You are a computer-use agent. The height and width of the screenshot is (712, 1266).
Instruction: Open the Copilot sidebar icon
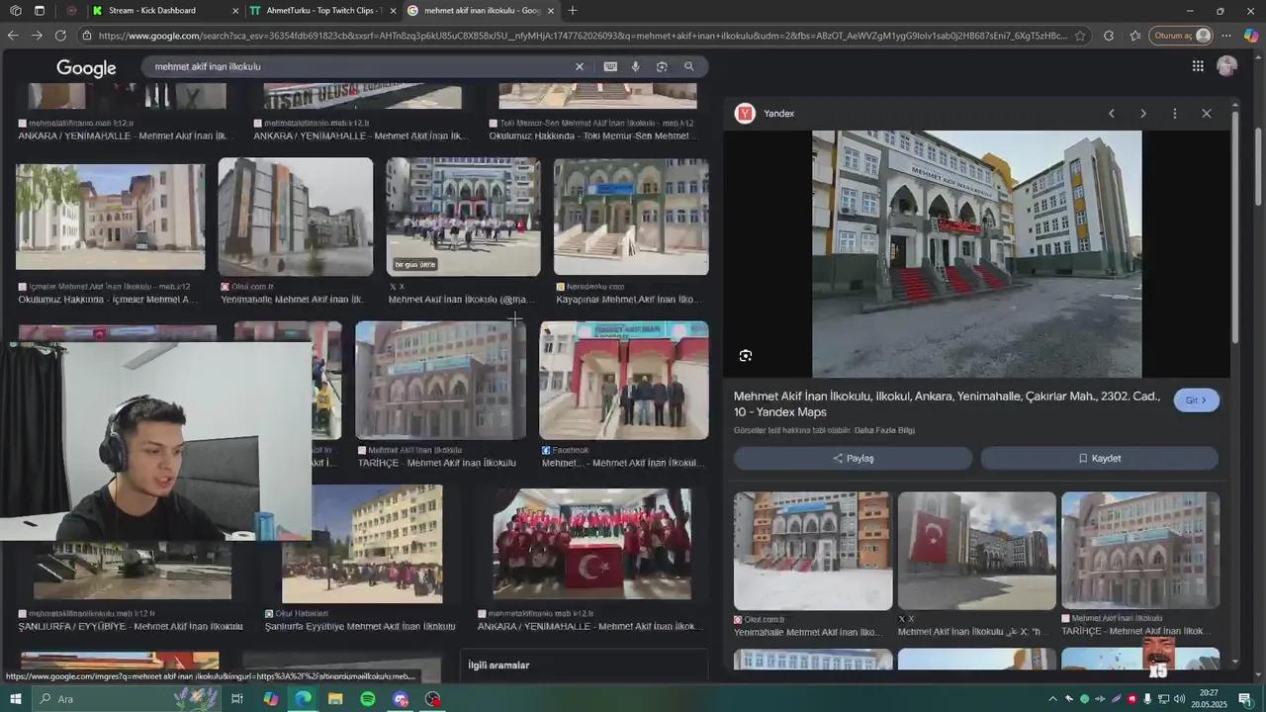coord(1251,36)
